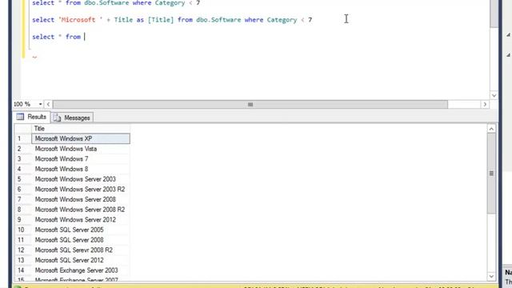
Task: Select the Microsoft Exchange Server 2003 cell
Action: tap(81, 270)
